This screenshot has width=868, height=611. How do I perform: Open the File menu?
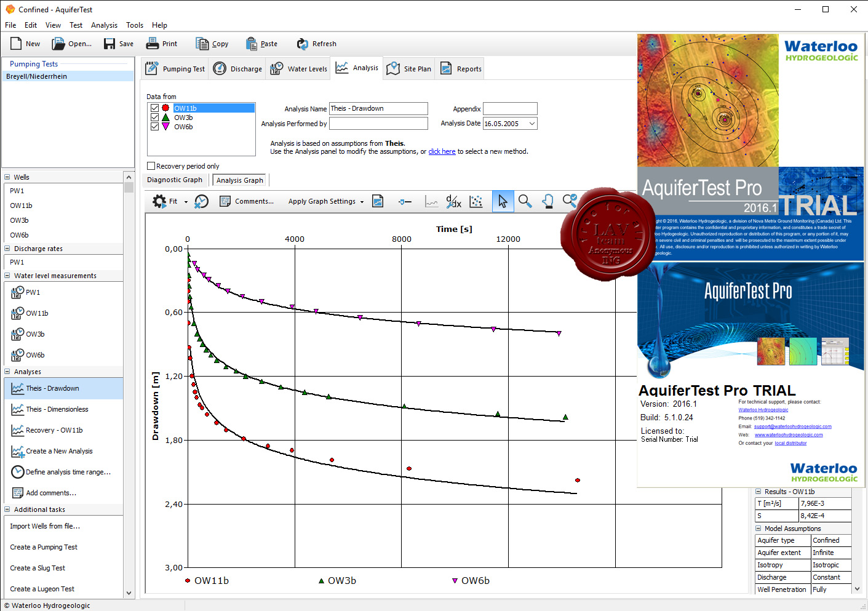click(x=10, y=25)
